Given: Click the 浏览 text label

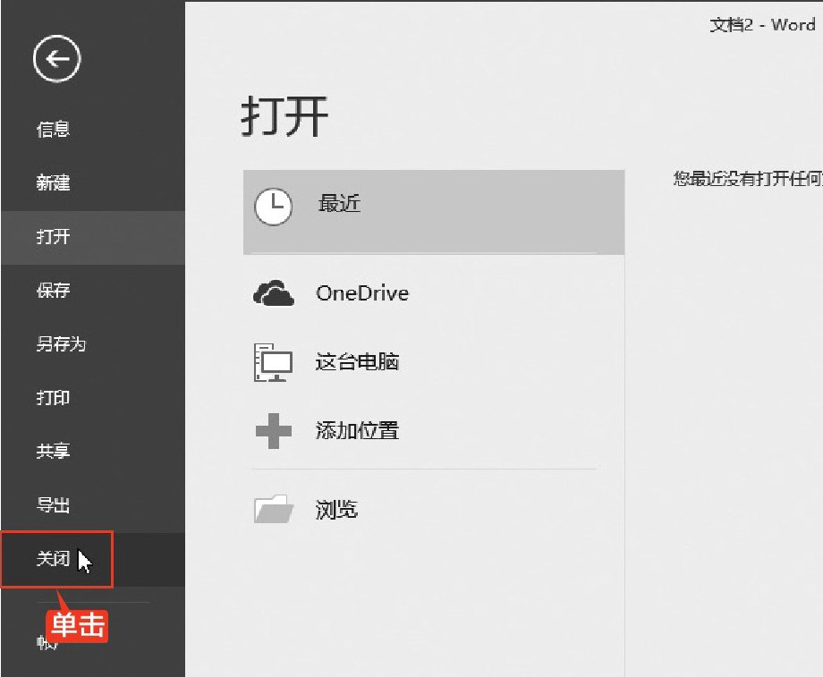Looking at the screenshot, I should 336,510.
